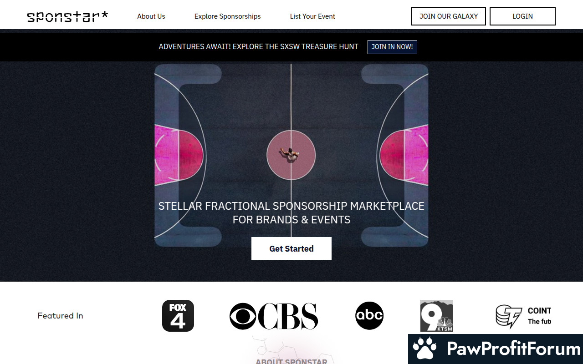Click the Get Started button
This screenshot has width=583, height=364.
click(291, 248)
